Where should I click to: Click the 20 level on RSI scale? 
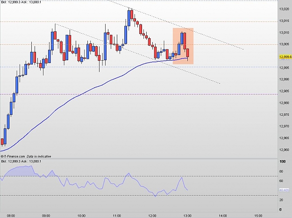pos(281,200)
